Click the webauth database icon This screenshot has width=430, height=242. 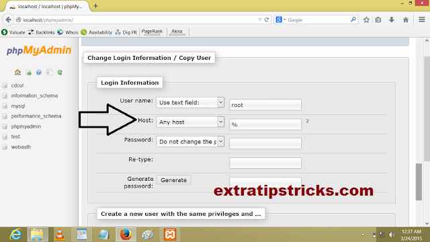[5, 147]
